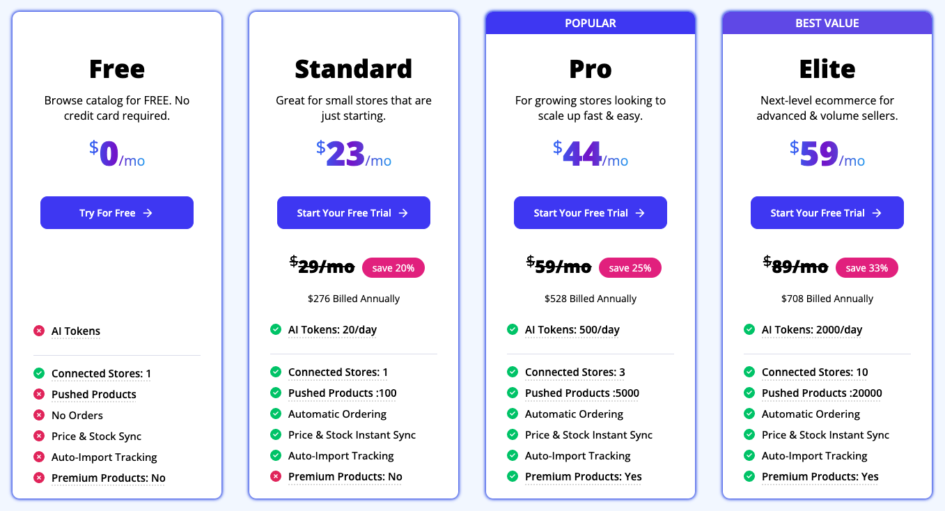Viewport: 945px width, 511px height.
Task: Select the POPULAR banner above Pro
Action: (x=591, y=23)
